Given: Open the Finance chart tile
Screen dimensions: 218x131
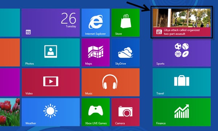Looking at the screenshot, I should (x=182, y=112).
